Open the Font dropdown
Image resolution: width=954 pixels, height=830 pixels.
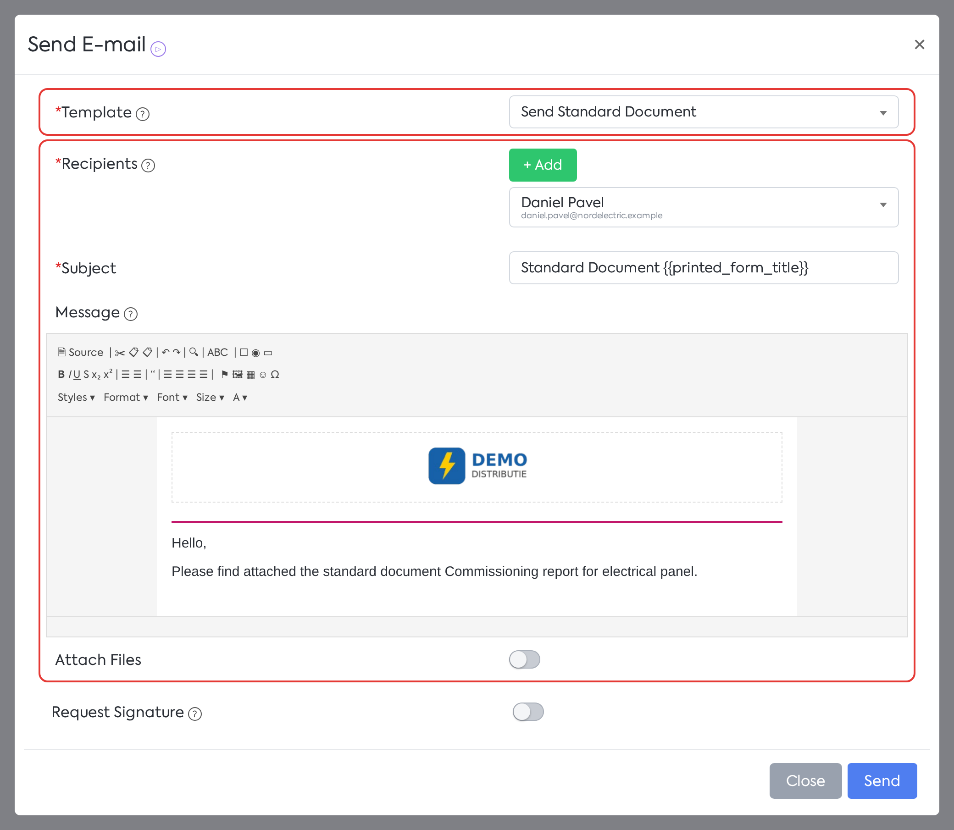pyautogui.click(x=172, y=398)
